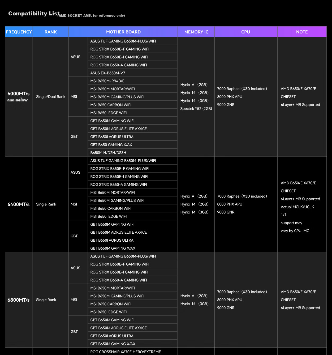
Task: Click GBT B650M GAMING X/AX in the 6800MT/s section
Action: 132,344
